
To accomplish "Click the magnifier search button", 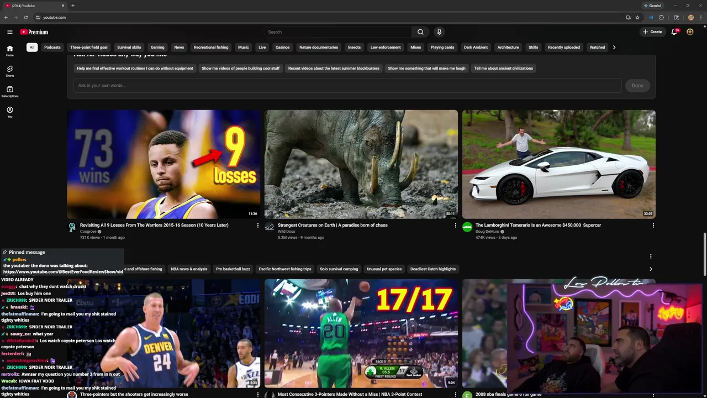I will [420, 32].
